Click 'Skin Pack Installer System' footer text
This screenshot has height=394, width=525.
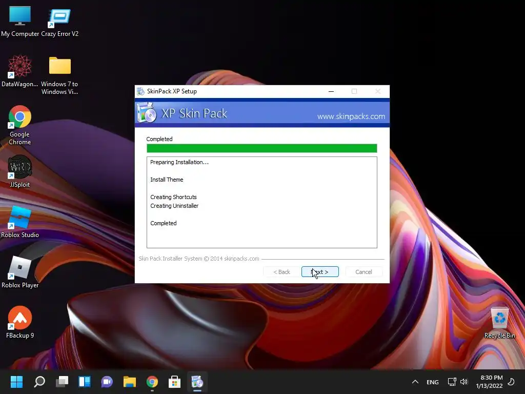199,259
